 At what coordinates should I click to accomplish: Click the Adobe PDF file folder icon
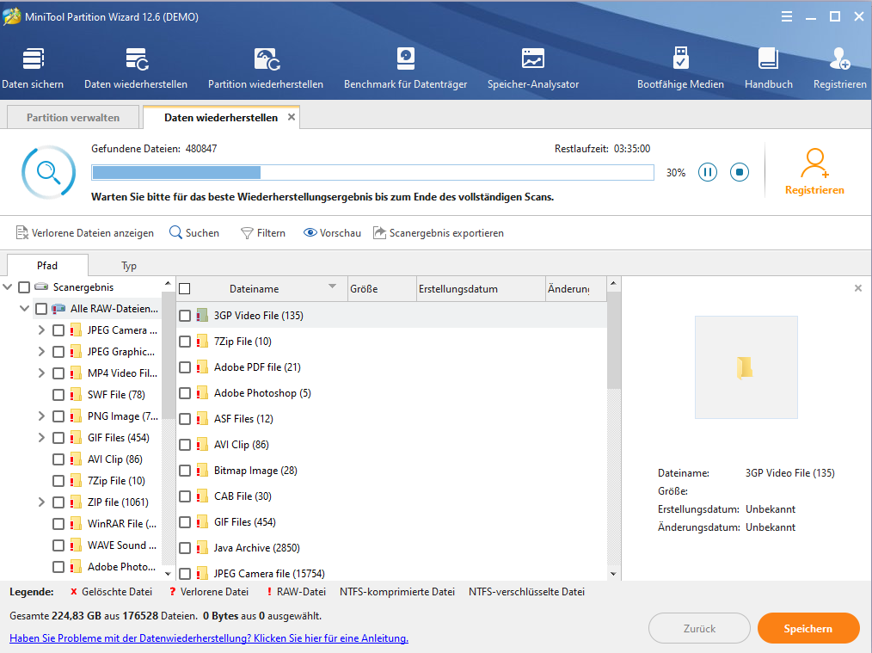pos(202,367)
